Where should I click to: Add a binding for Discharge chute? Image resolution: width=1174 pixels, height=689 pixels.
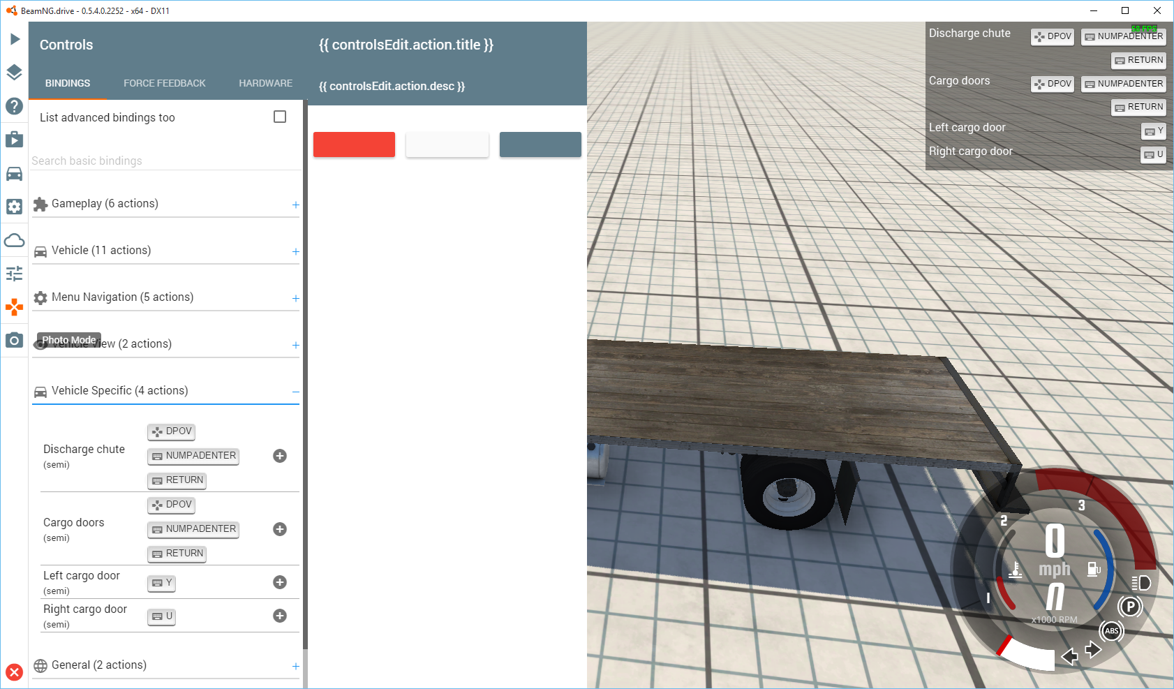click(x=280, y=456)
